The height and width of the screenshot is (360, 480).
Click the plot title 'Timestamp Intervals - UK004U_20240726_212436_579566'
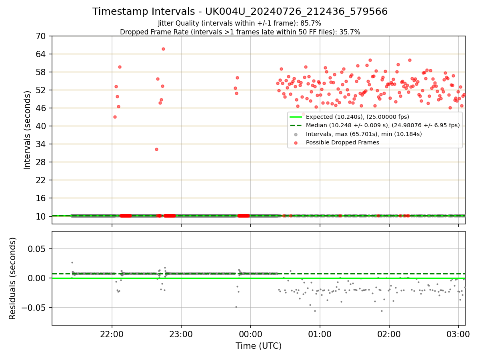point(240,12)
